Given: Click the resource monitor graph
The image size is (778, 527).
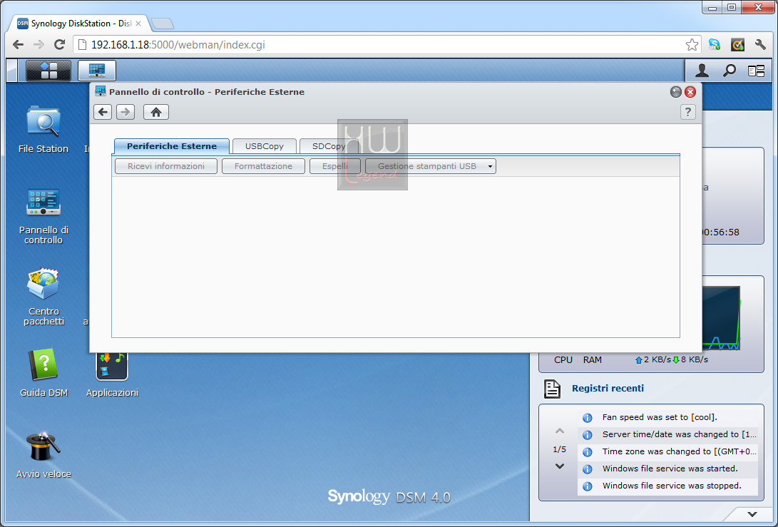Looking at the screenshot, I should [721, 318].
